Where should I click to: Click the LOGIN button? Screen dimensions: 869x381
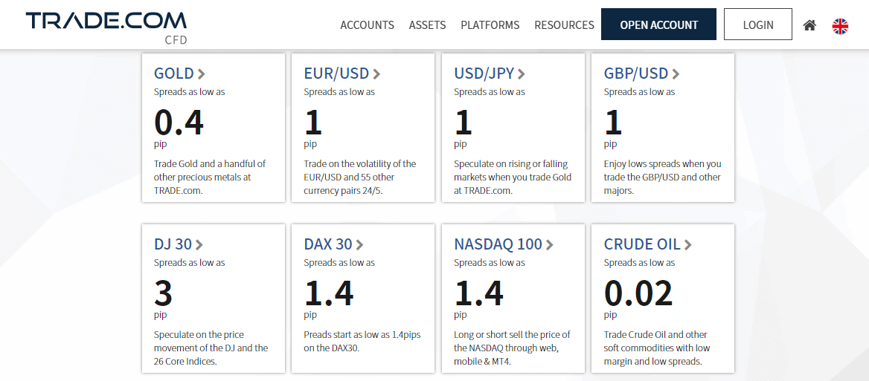coord(758,25)
